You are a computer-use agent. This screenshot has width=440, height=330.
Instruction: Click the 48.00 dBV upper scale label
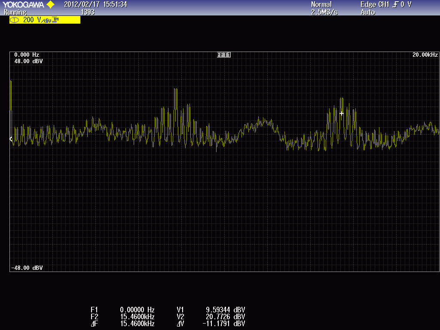pyautogui.click(x=28, y=61)
